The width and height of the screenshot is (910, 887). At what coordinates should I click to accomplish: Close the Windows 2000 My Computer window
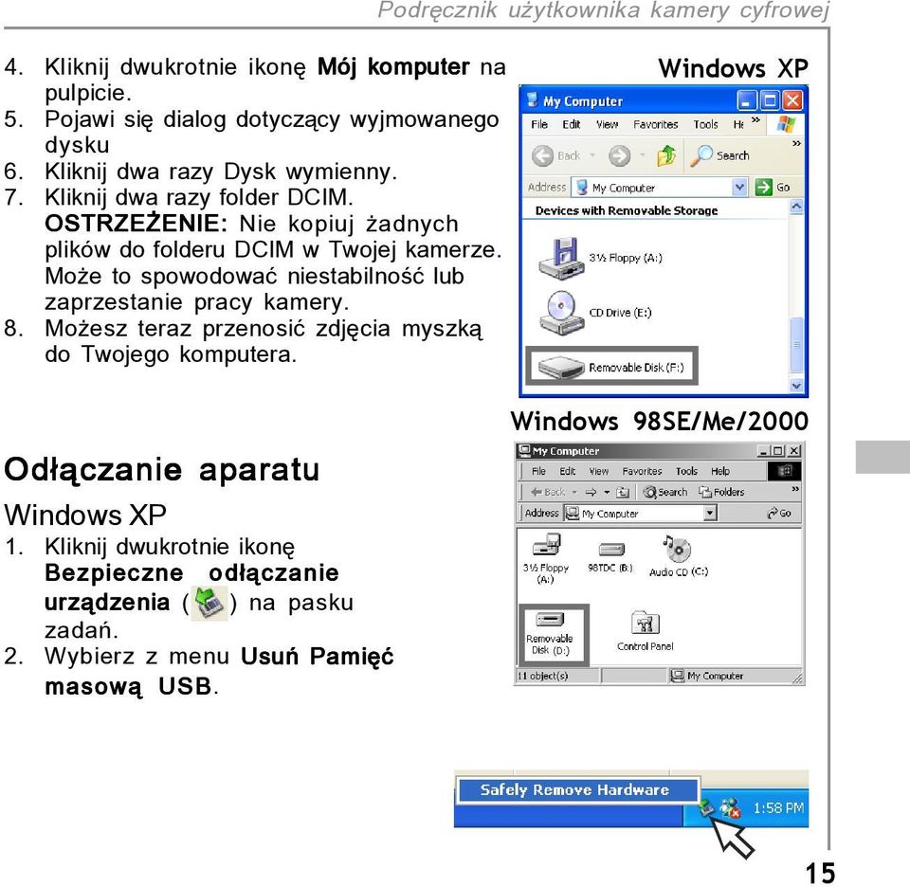(794, 451)
